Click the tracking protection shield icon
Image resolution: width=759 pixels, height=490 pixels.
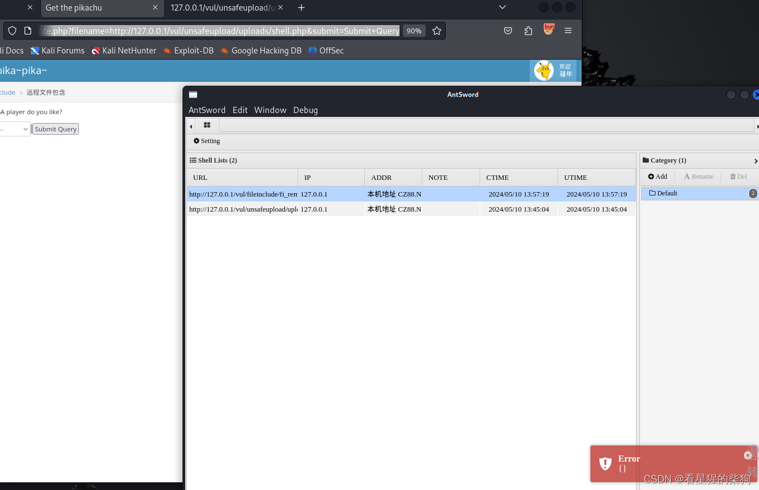tap(12, 31)
